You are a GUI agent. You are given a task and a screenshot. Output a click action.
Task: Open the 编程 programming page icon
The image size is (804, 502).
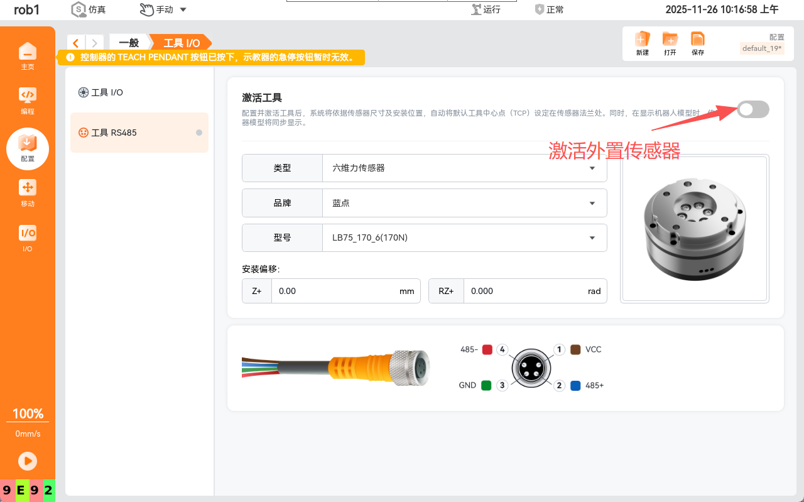28,100
